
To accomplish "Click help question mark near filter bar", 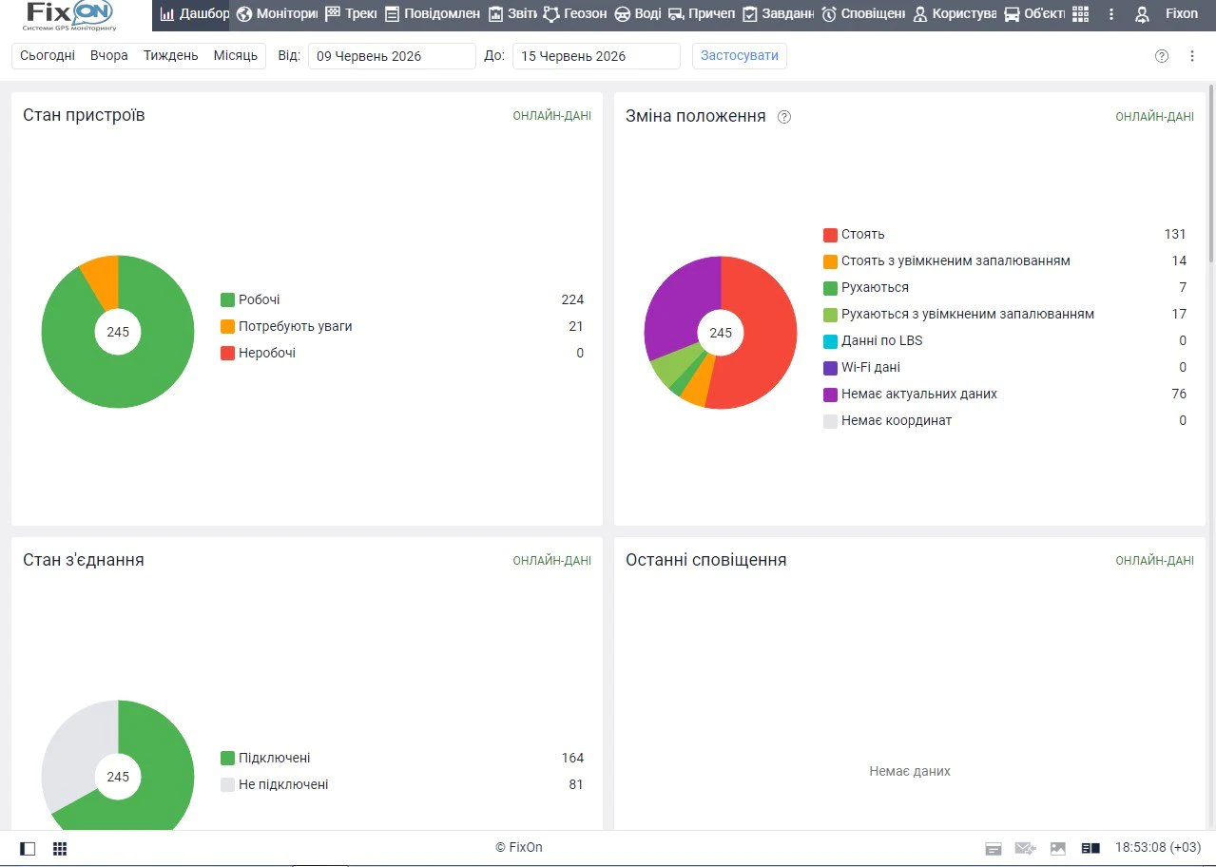I will [x=1162, y=56].
